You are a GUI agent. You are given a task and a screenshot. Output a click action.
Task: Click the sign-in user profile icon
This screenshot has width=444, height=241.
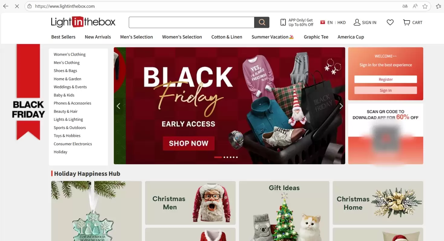pyautogui.click(x=357, y=22)
